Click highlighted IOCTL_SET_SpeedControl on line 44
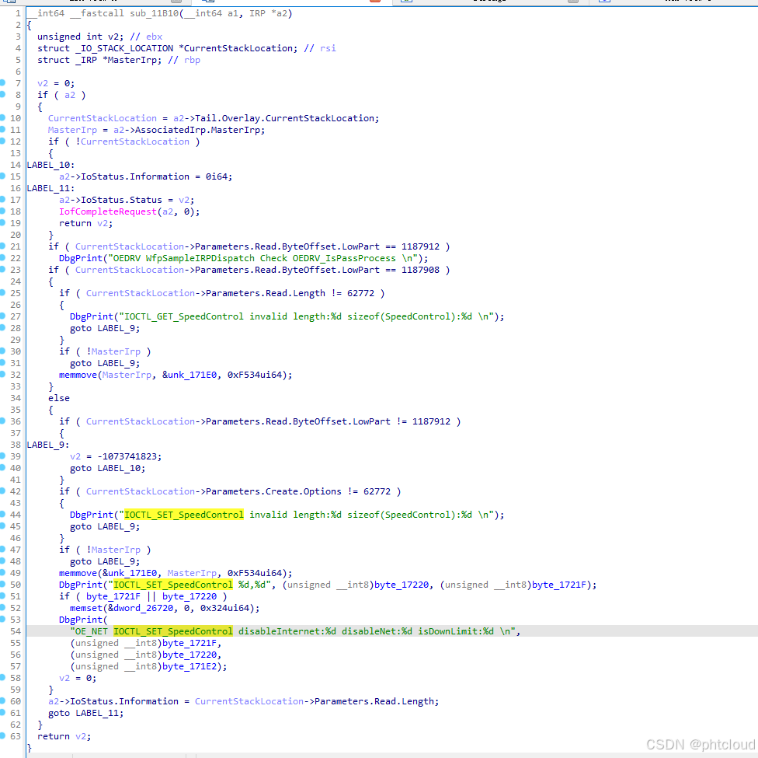 [x=184, y=515]
